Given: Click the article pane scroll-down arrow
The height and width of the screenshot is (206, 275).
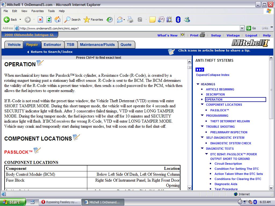Looking at the screenshot, I should click(x=189, y=188).
